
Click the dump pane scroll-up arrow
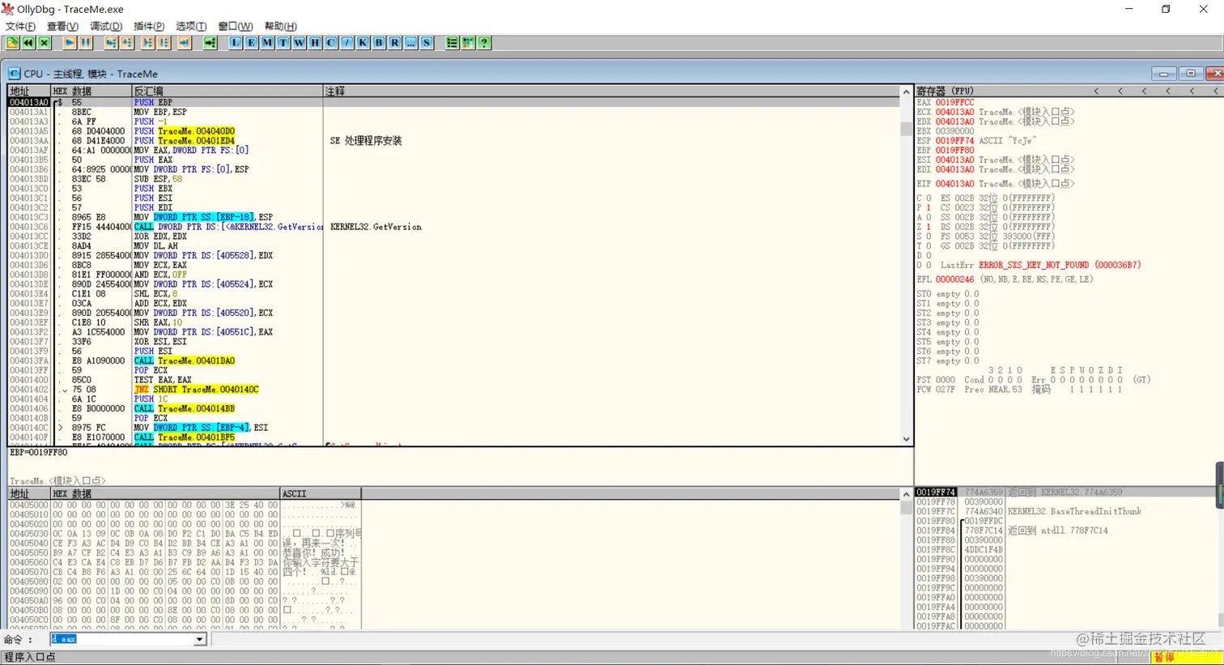click(x=906, y=494)
